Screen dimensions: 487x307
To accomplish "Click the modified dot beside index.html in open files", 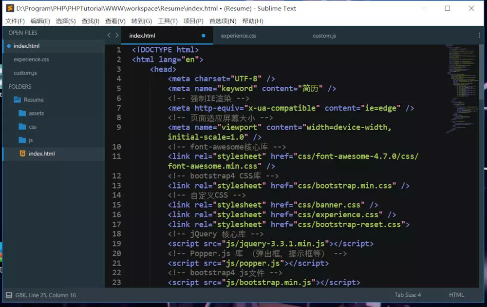I will (9, 46).
